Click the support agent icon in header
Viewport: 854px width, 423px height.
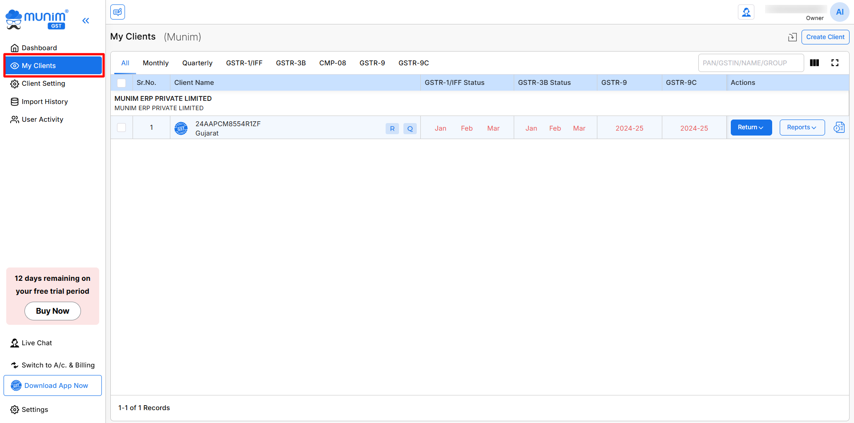pyautogui.click(x=746, y=12)
